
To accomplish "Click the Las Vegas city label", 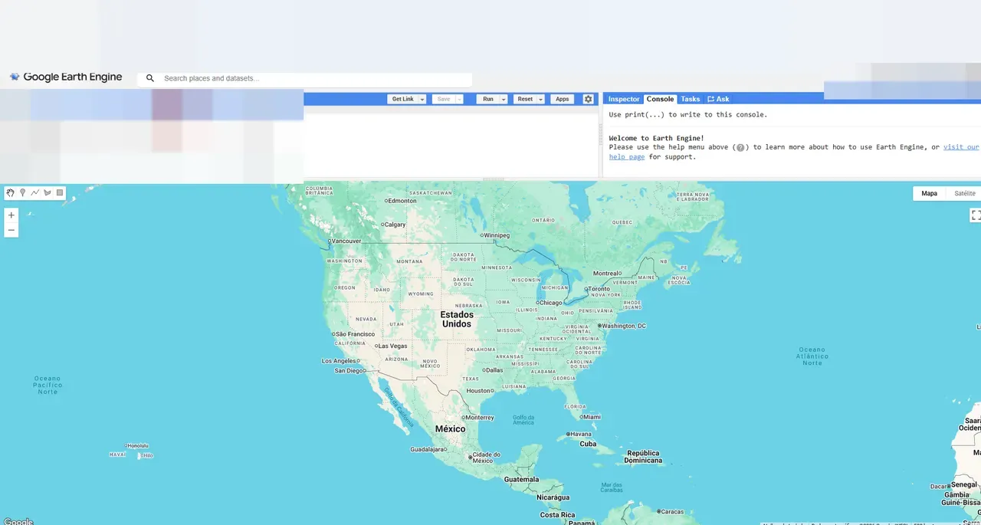I will 392,346.
